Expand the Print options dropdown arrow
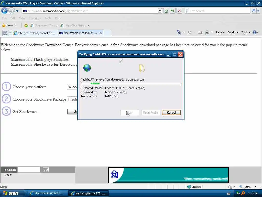Image resolution: width=262 pixels, height=197 pixels. pyautogui.click(x=212, y=32)
